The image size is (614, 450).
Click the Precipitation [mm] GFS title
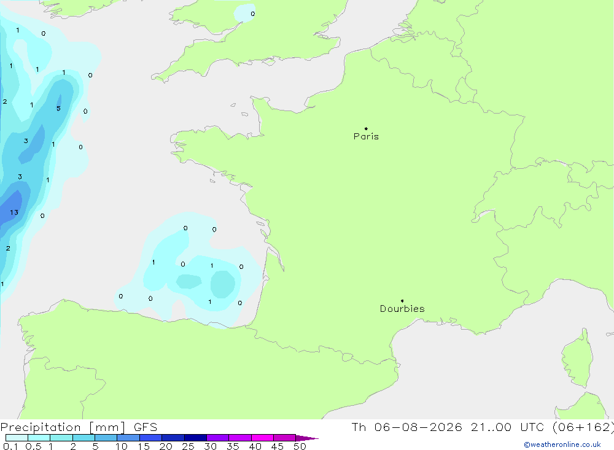click(79, 427)
